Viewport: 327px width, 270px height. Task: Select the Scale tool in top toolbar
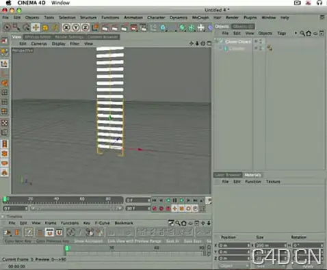click(45, 27)
